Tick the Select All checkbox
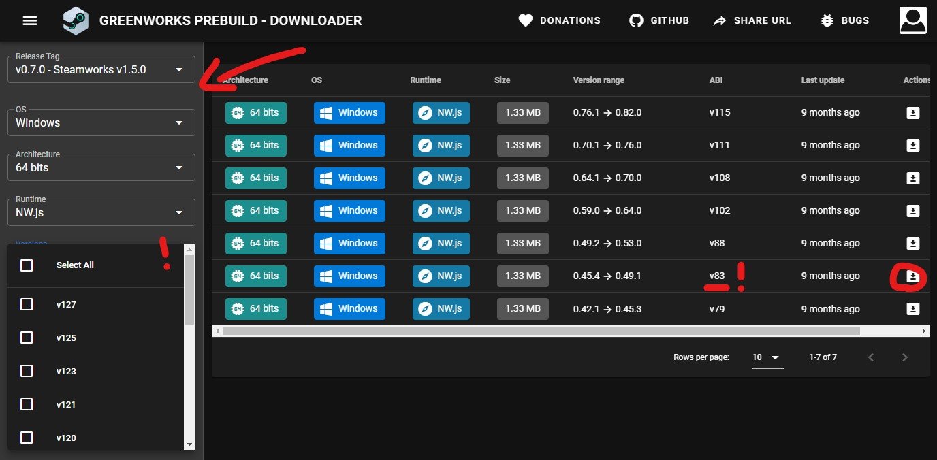 pyautogui.click(x=27, y=265)
